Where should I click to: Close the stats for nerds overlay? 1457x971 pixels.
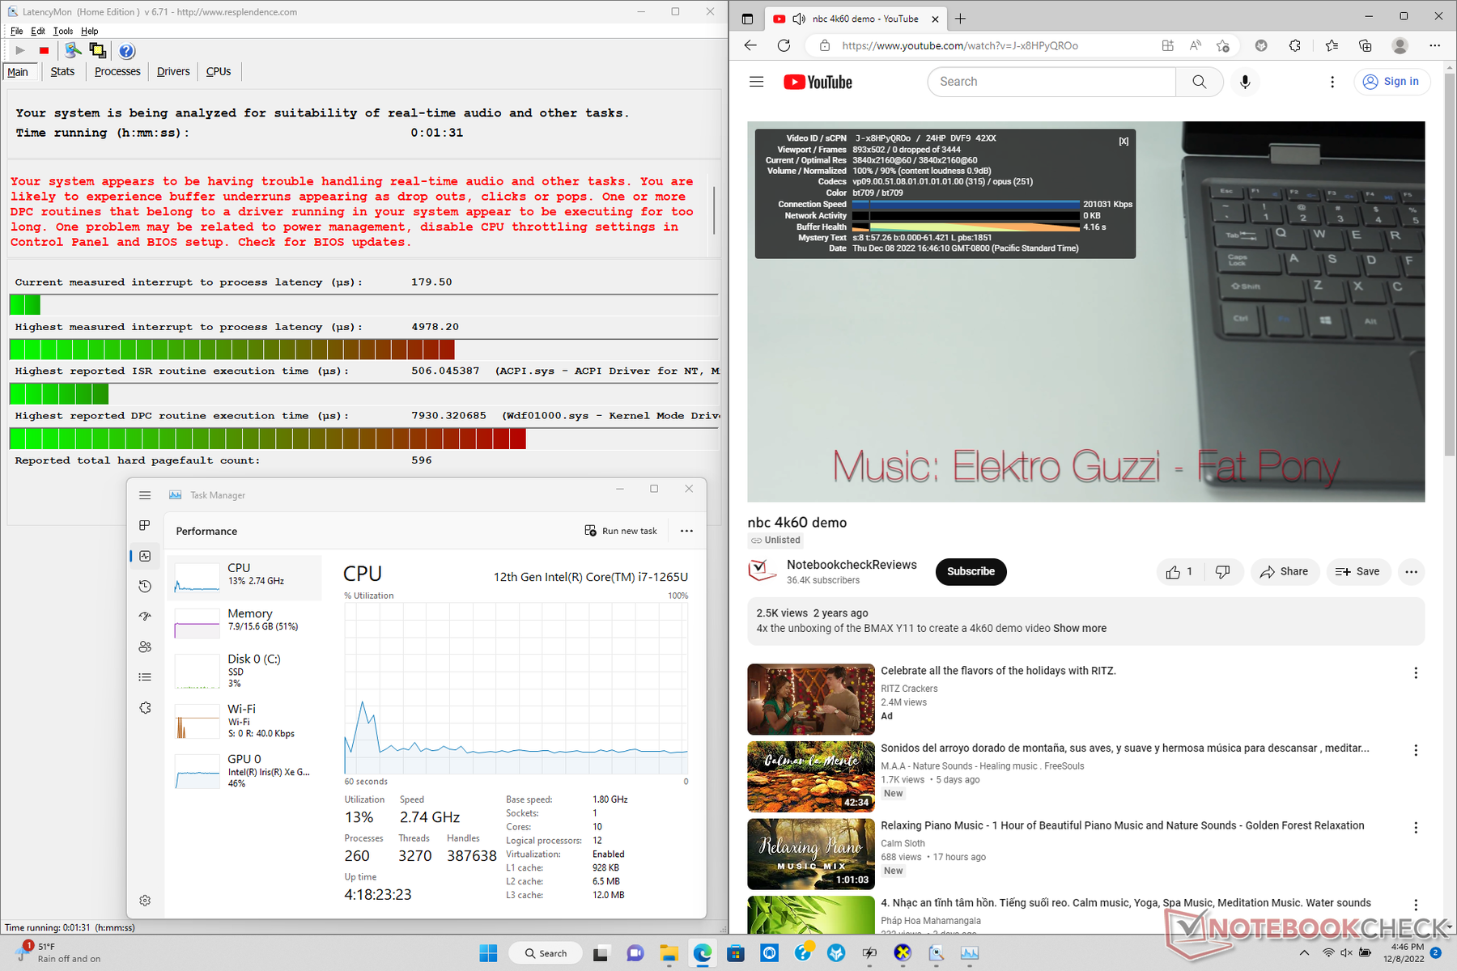pos(1124,141)
